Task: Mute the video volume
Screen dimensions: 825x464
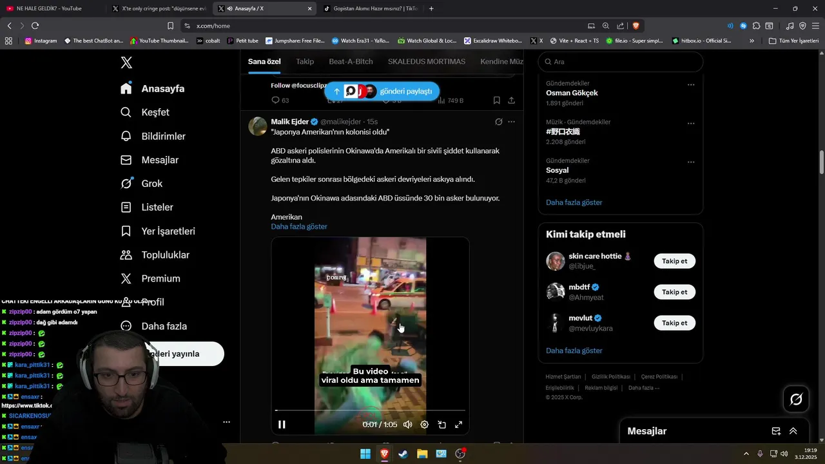Action: (x=407, y=424)
